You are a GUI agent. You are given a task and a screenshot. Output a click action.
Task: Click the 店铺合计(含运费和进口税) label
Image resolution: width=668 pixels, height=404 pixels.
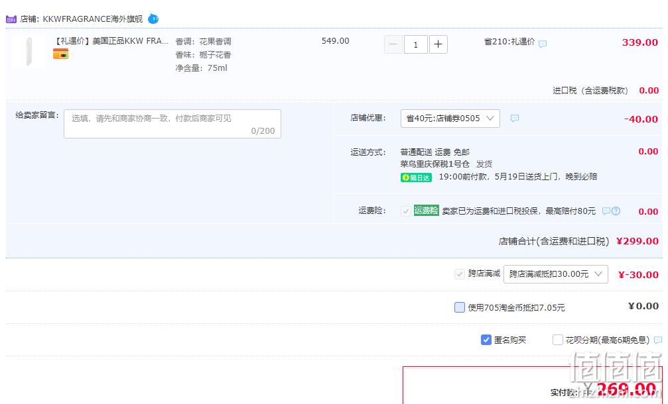(x=554, y=241)
